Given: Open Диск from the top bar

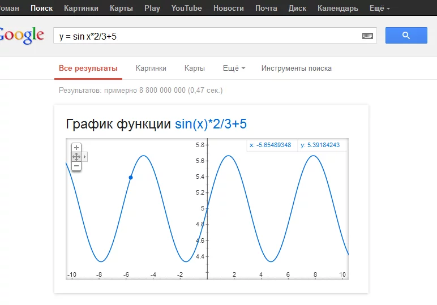Looking at the screenshot, I should pos(297,8).
